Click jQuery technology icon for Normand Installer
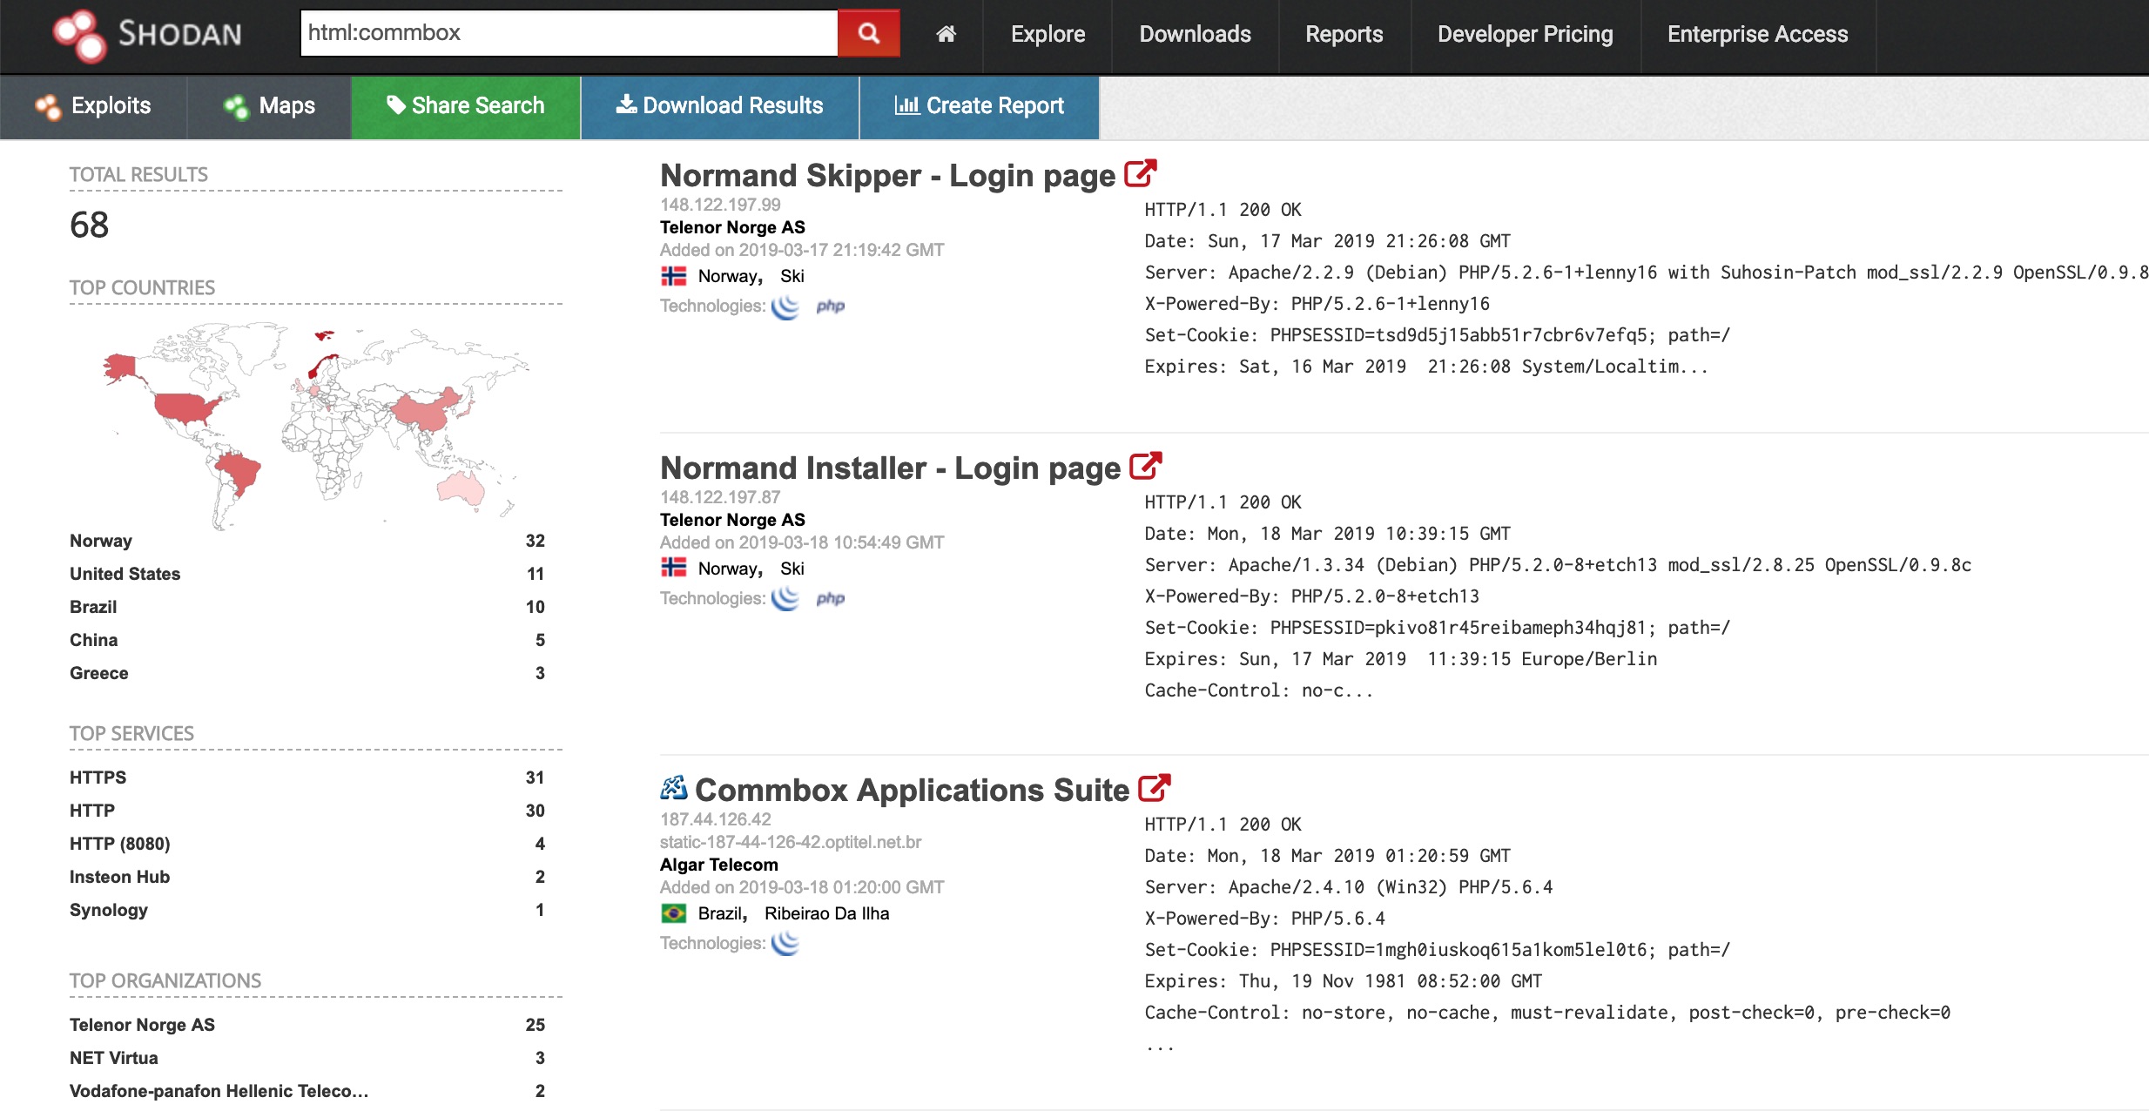This screenshot has height=1111, width=2149. tap(785, 599)
